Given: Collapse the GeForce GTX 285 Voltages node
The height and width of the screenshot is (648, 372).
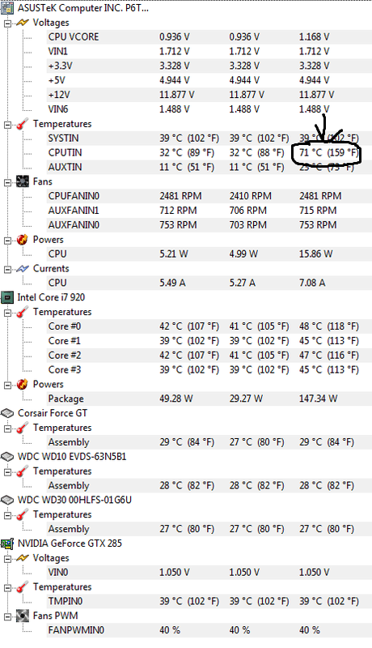Looking at the screenshot, I should pos(7,558).
